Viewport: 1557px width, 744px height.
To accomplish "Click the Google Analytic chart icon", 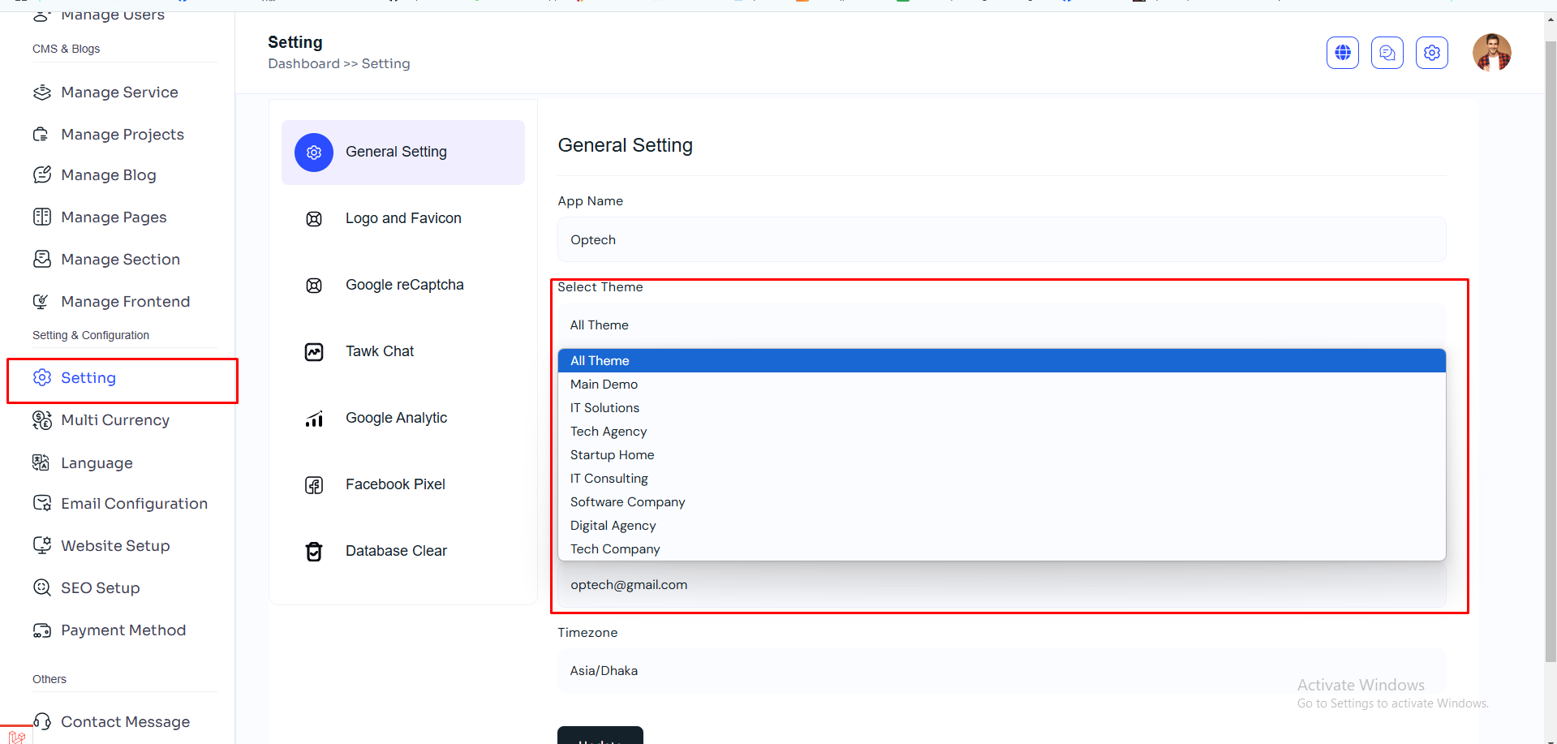I will point(314,419).
